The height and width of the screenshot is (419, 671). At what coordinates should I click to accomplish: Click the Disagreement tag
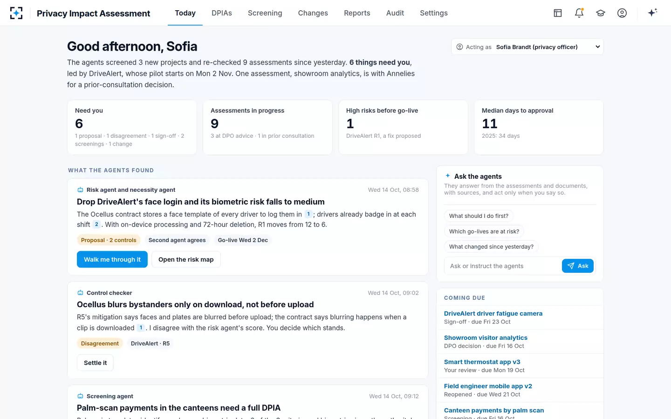(x=100, y=344)
